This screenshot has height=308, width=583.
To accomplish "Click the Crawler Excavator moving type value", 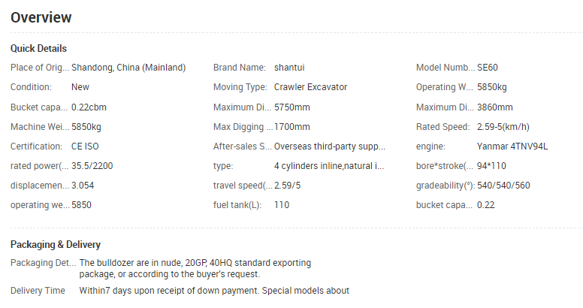I will coord(310,87).
